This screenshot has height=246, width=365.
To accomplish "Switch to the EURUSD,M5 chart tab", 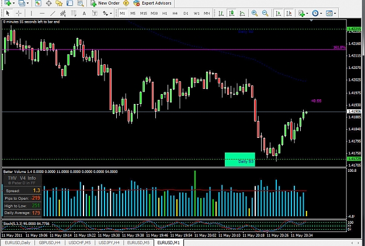I will (138, 242).
